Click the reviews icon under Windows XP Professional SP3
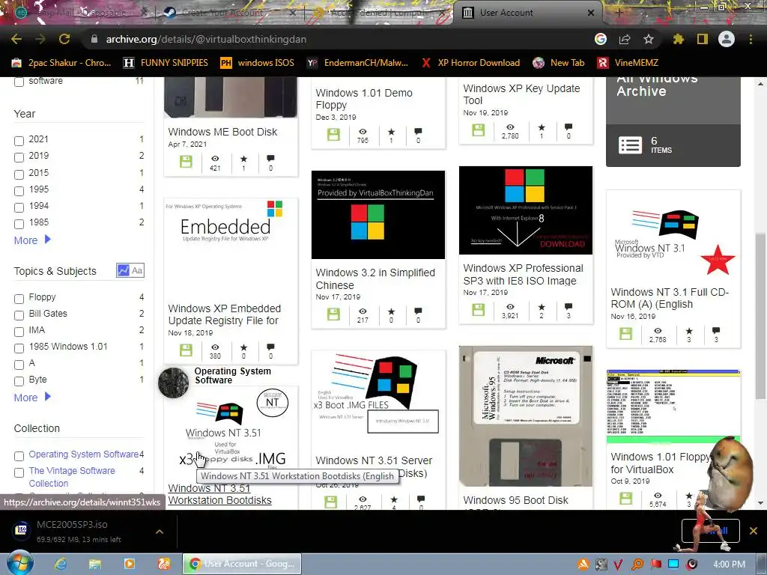This screenshot has width=767, height=575. pyautogui.click(x=569, y=307)
